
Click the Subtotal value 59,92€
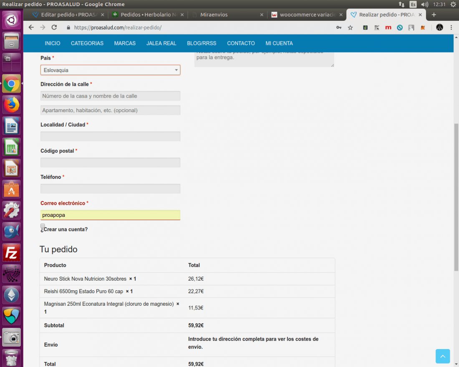(196, 325)
